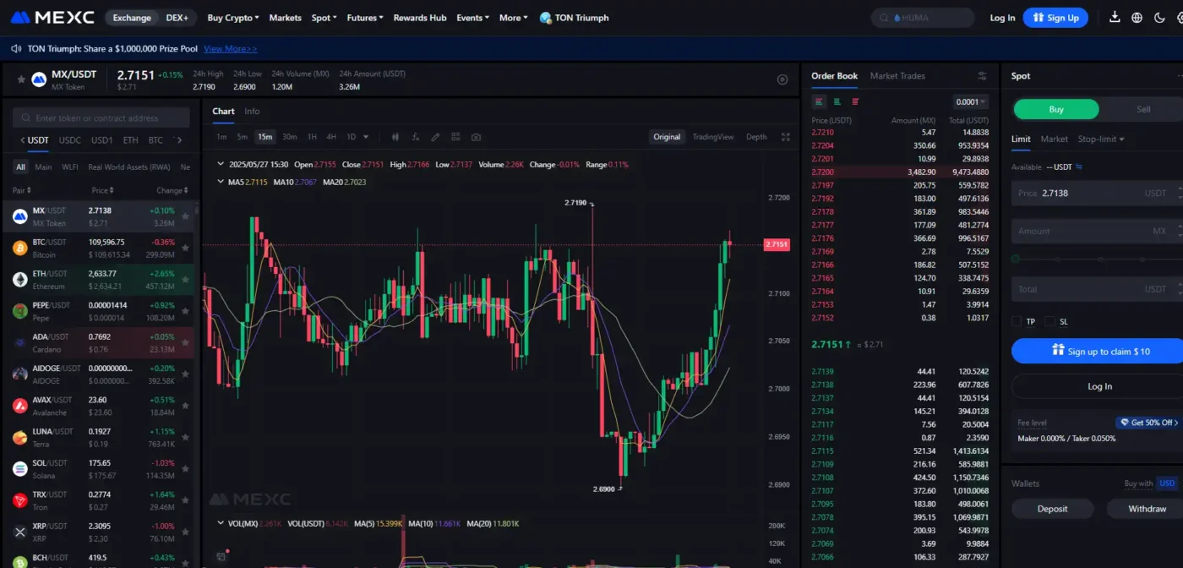Select the Market order tab
Screen dimensions: 1183x568
tap(1055, 139)
